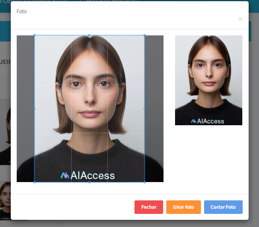
Task: Select the cropped preview image on right
Action: (x=208, y=80)
